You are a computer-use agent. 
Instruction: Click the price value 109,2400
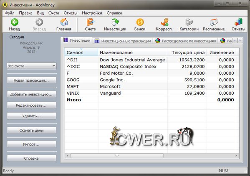[x=194, y=93]
